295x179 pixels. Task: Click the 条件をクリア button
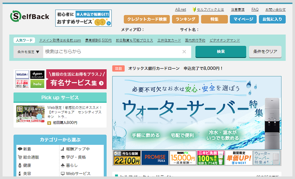pyautogui.click(x=265, y=52)
